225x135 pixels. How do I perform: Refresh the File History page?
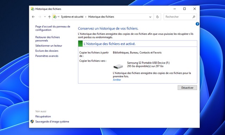(x=157, y=17)
